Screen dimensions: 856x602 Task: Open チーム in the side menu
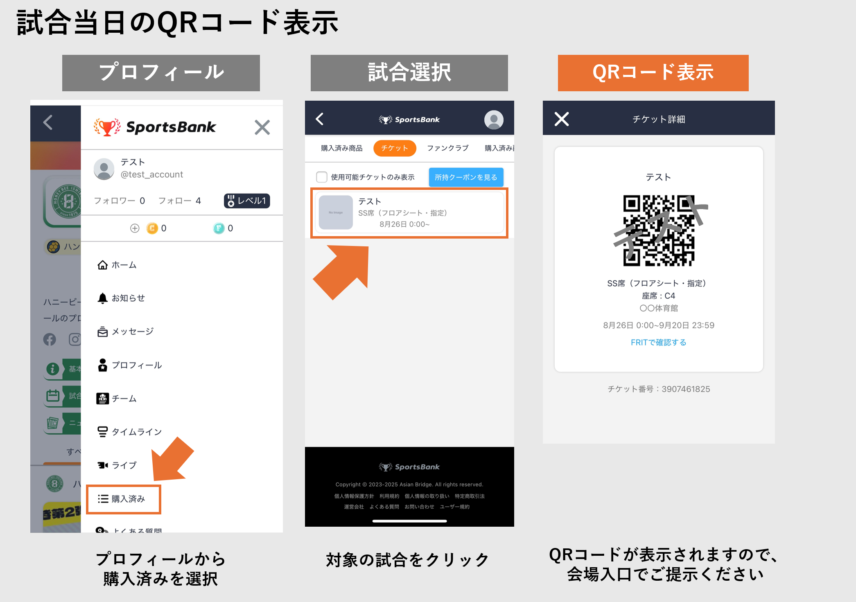pyautogui.click(x=116, y=398)
